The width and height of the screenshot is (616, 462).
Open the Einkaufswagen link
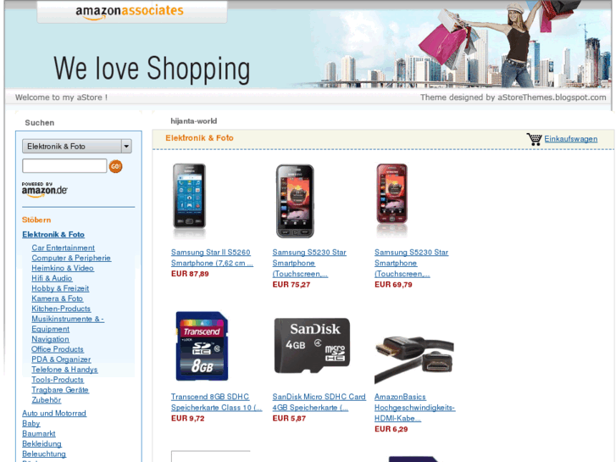(571, 139)
